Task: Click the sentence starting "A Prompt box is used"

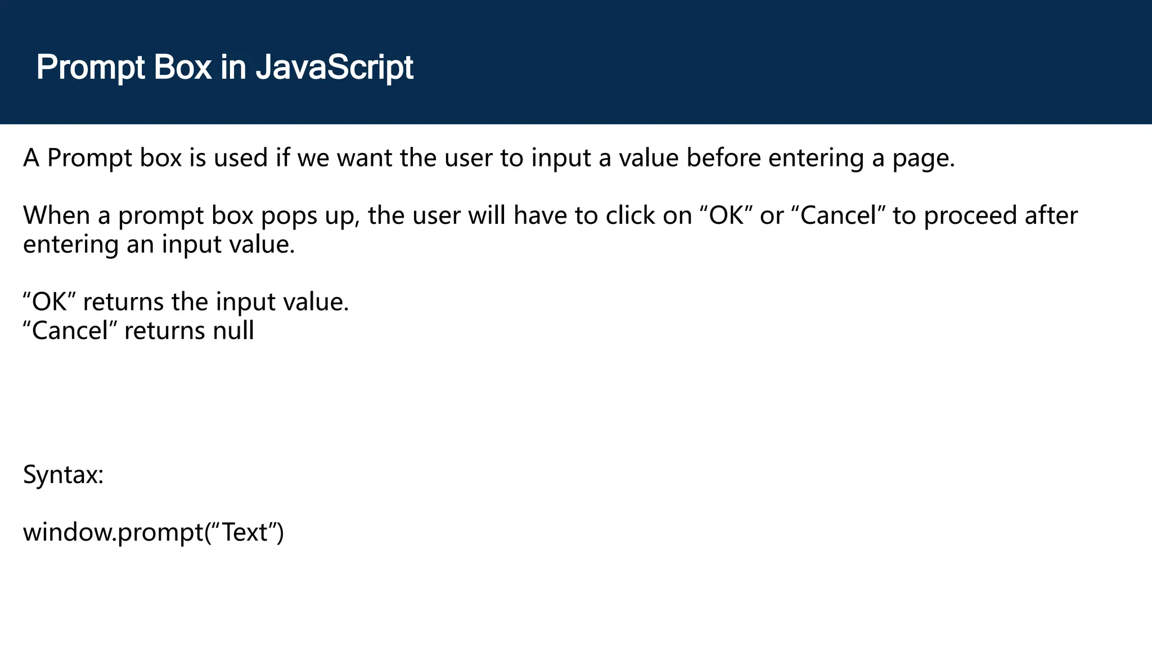Action: click(489, 158)
